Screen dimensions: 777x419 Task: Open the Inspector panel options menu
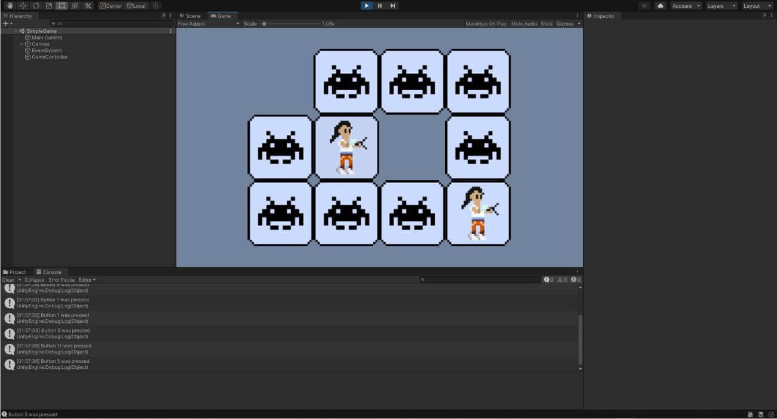(771, 16)
